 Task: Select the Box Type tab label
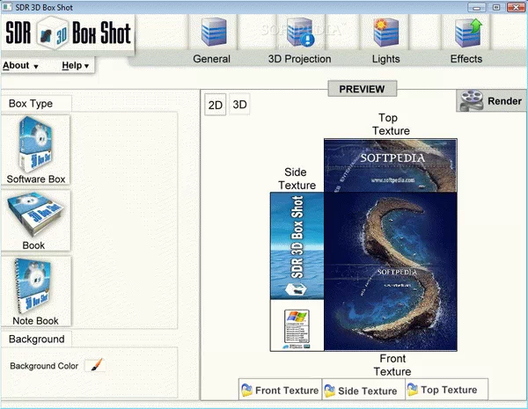(31, 104)
